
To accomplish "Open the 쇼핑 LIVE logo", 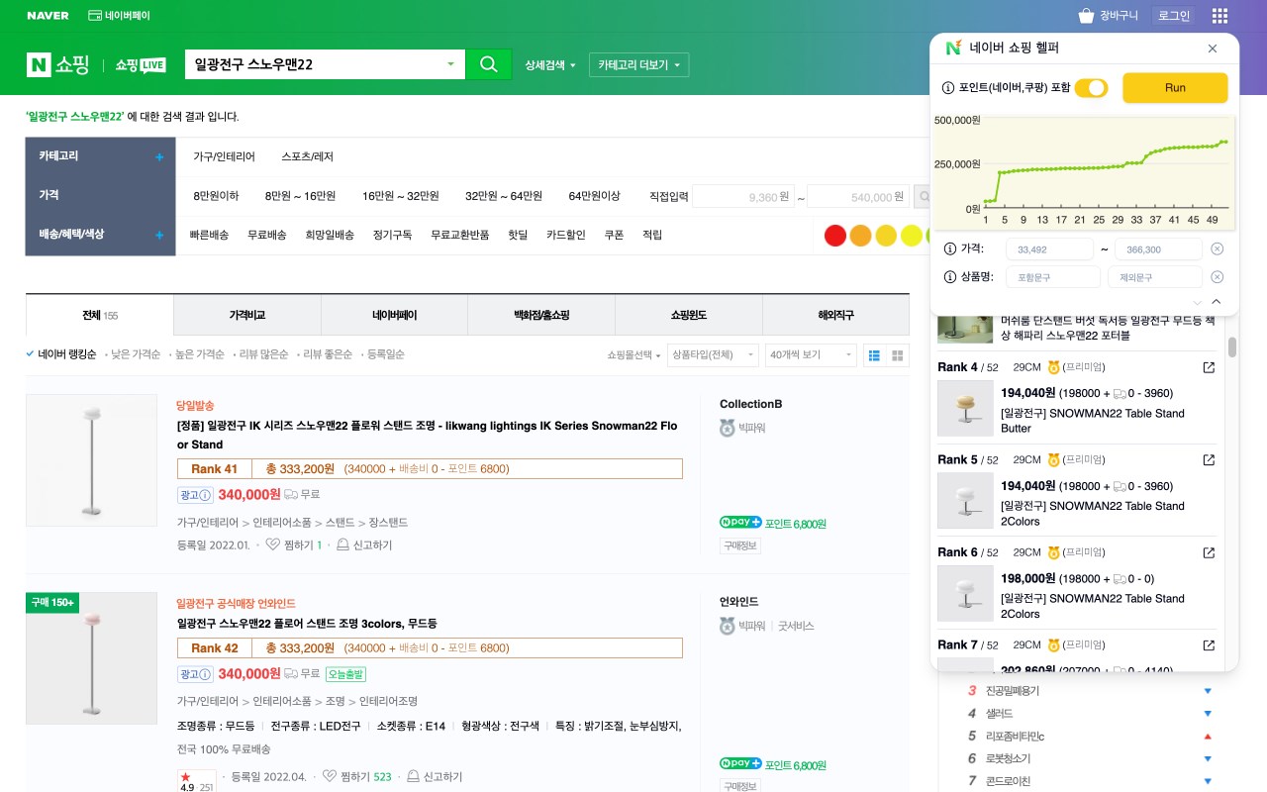I will coord(141,65).
